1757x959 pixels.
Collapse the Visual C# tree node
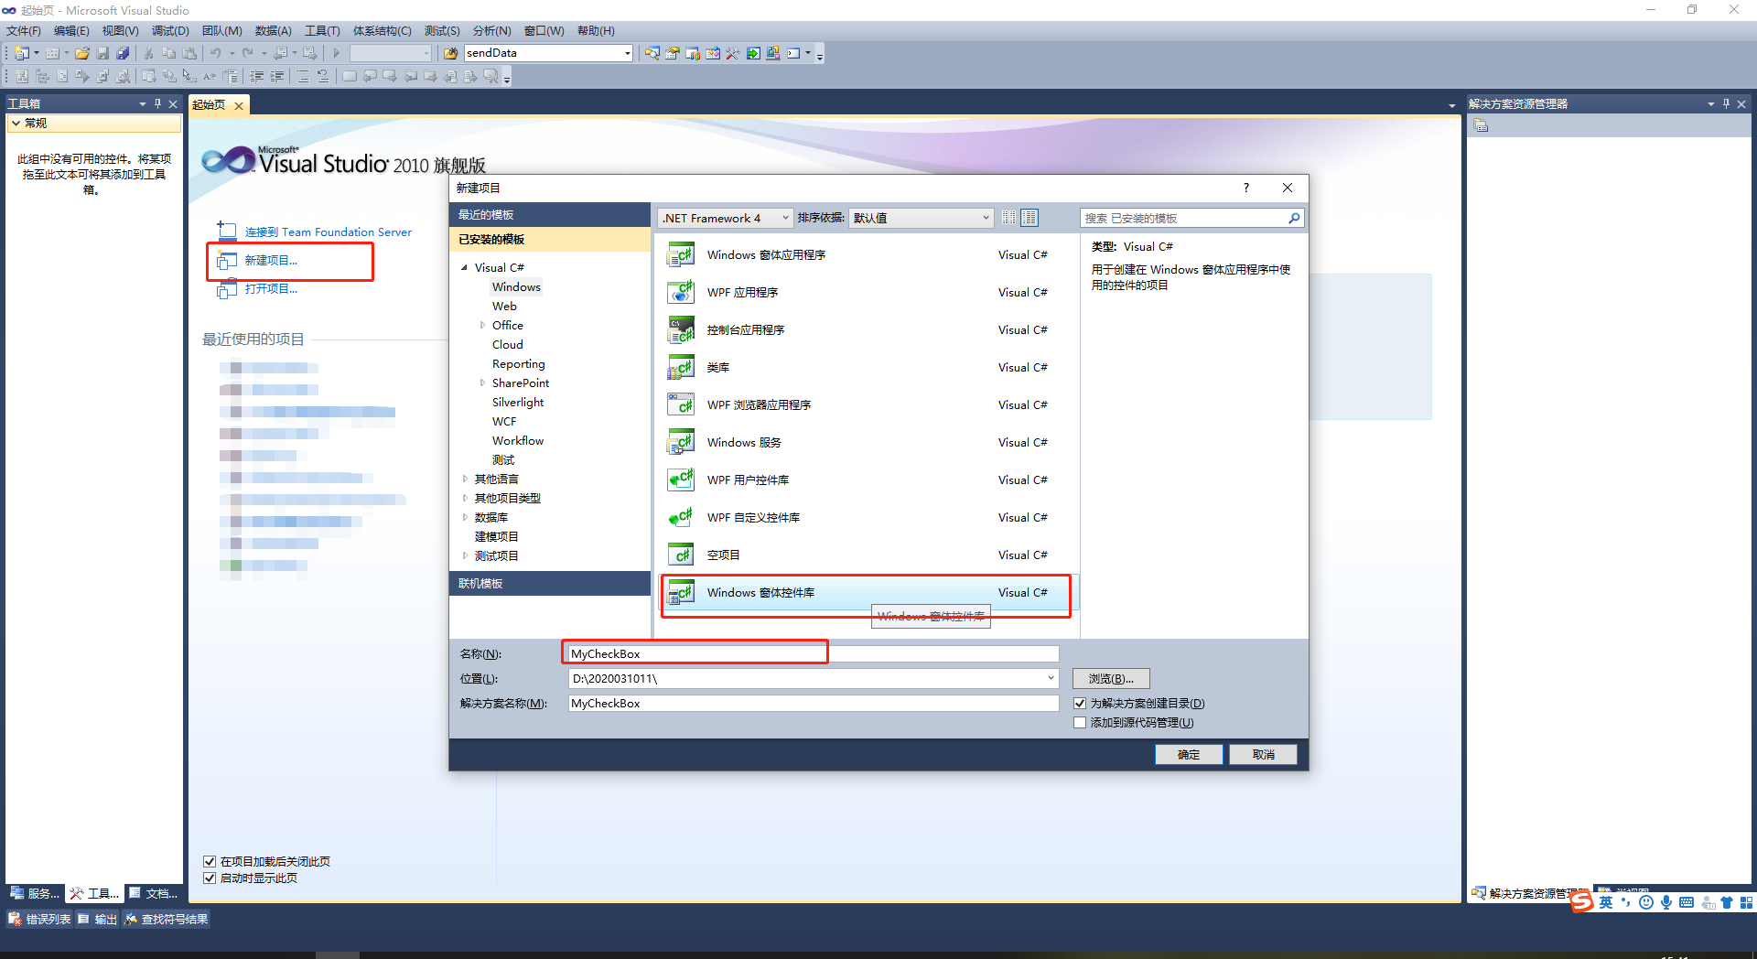[x=465, y=267]
